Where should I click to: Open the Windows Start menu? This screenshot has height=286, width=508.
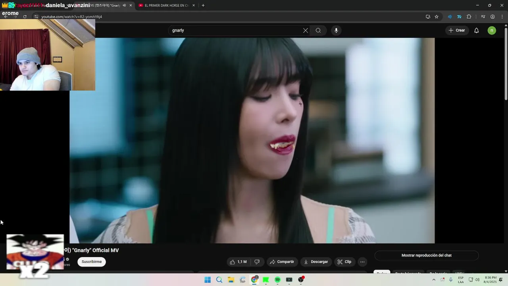pos(208,280)
